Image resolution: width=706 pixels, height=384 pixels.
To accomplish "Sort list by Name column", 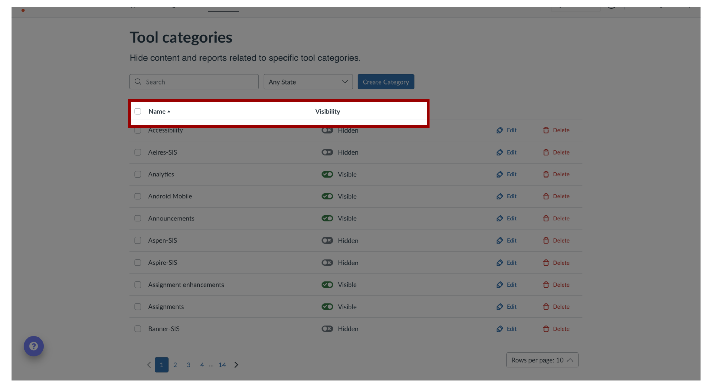I will [x=159, y=111].
